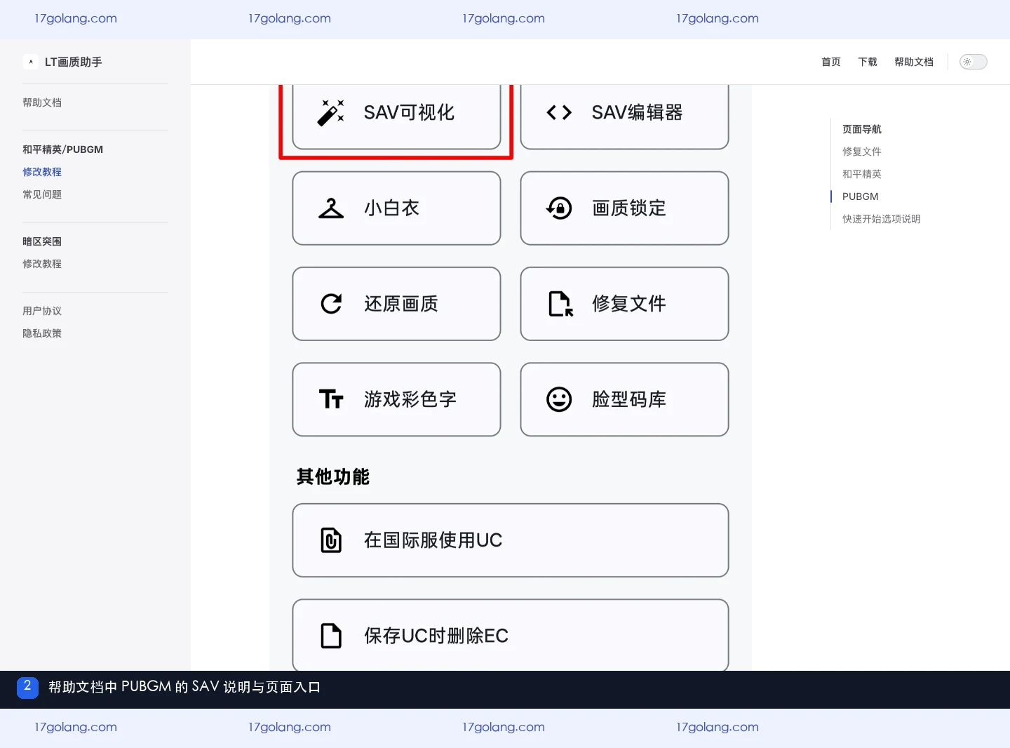
Task: Go to 帮助文档 in the left sidebar
Action: click(42, 102)
